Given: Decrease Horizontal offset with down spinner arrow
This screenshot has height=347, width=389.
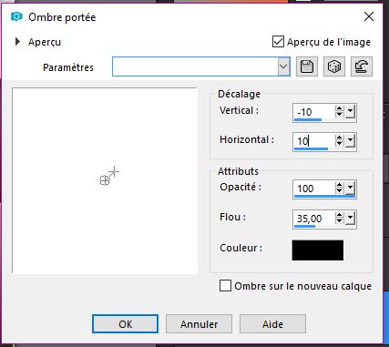Looking at the screenshot, I should point(340,144).
